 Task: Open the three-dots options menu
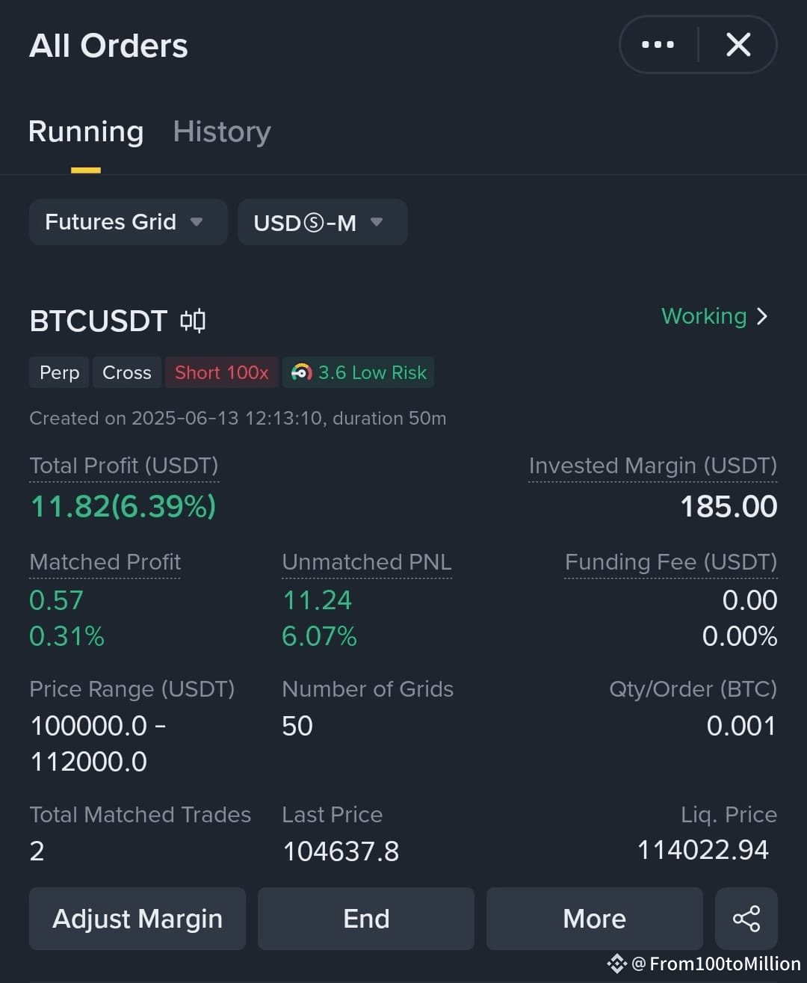(658, 45)
